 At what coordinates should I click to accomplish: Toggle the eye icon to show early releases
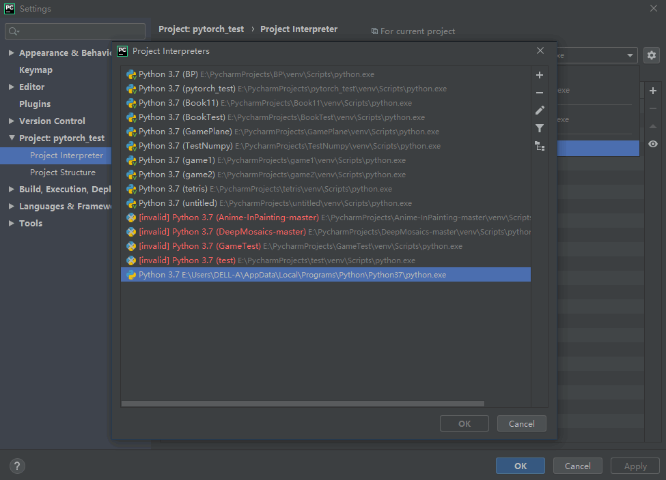click(x=653, y=144)
